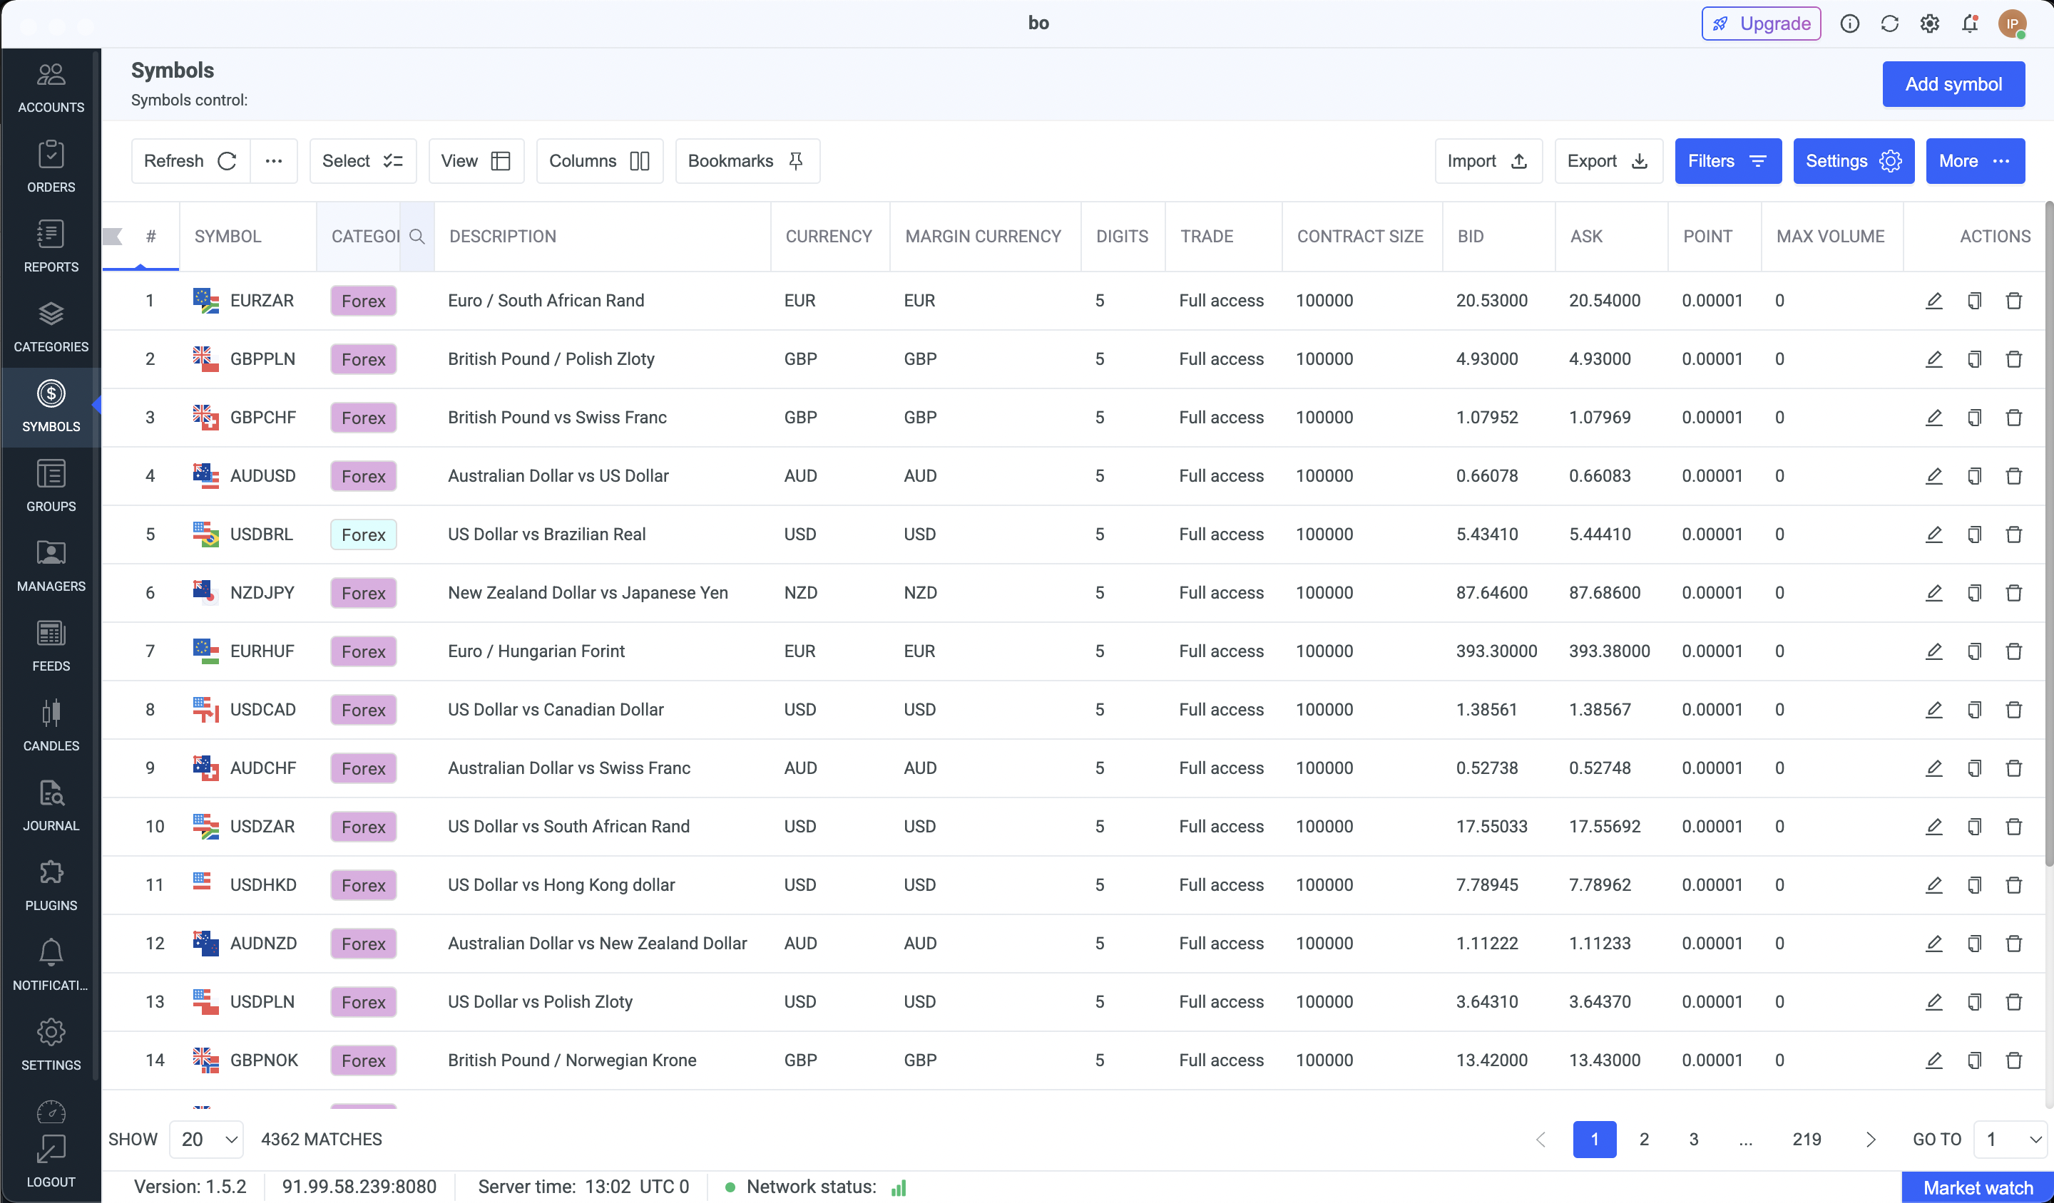Click the info icon in the top bar

coord(1849,24)
